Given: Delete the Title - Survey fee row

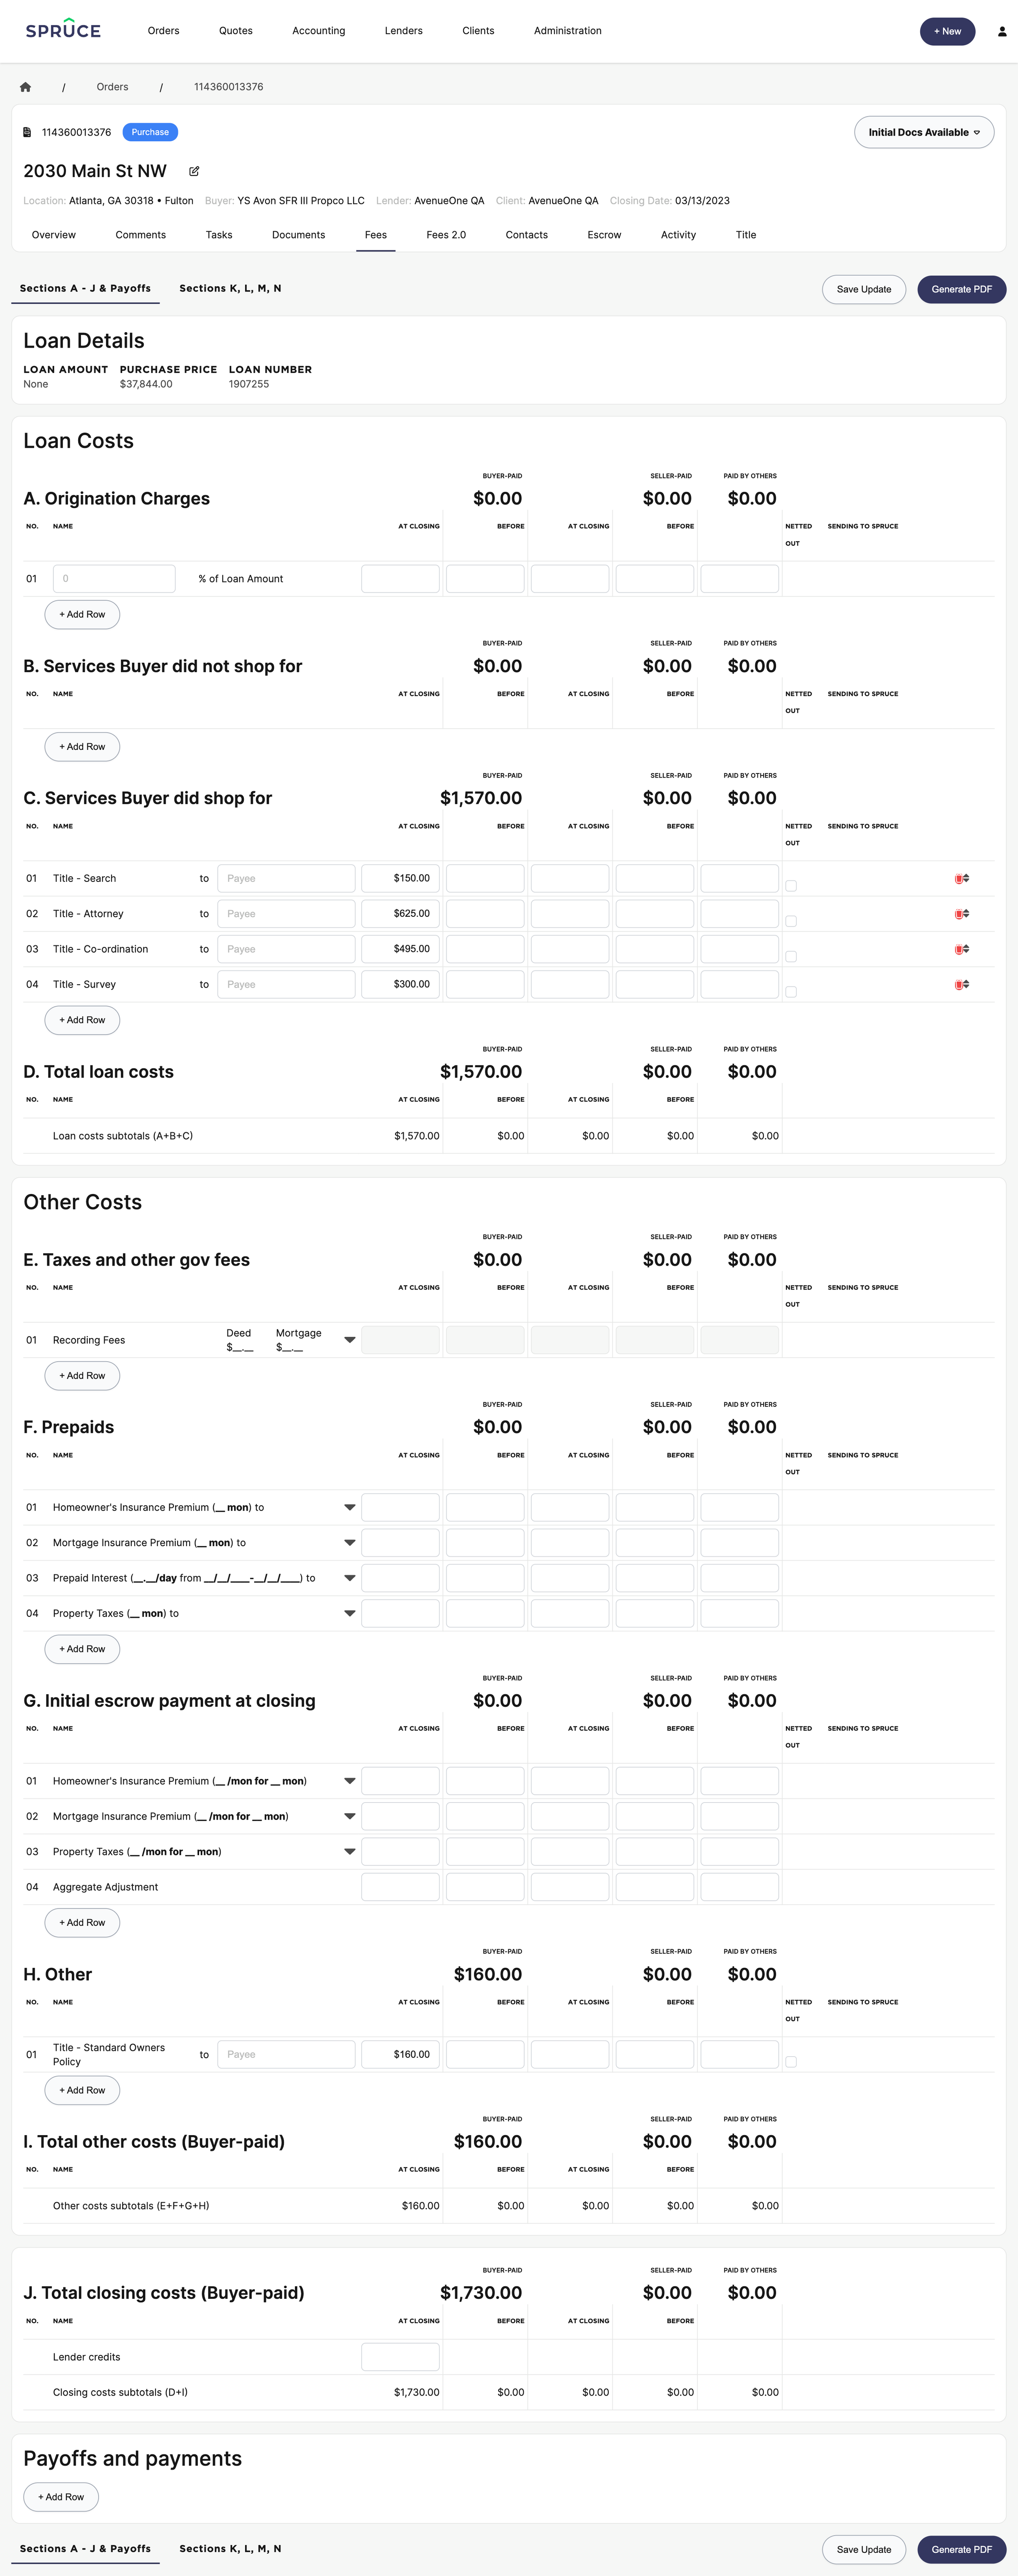Looking at the screenshot, I should [958, 985].
